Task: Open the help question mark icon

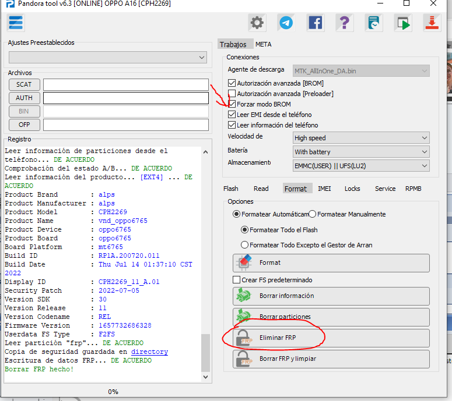Action: [x=345, y=23]
